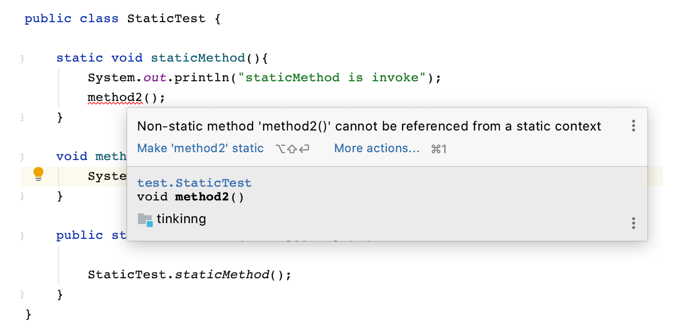The height and width of the screenshot is (328, 676).
Task: Open the documentation section's three-dot menu
Action: click(634, 223)
